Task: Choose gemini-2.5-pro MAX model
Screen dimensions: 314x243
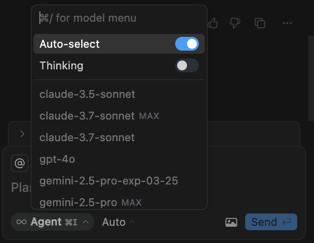Action: tap(90, 202)
